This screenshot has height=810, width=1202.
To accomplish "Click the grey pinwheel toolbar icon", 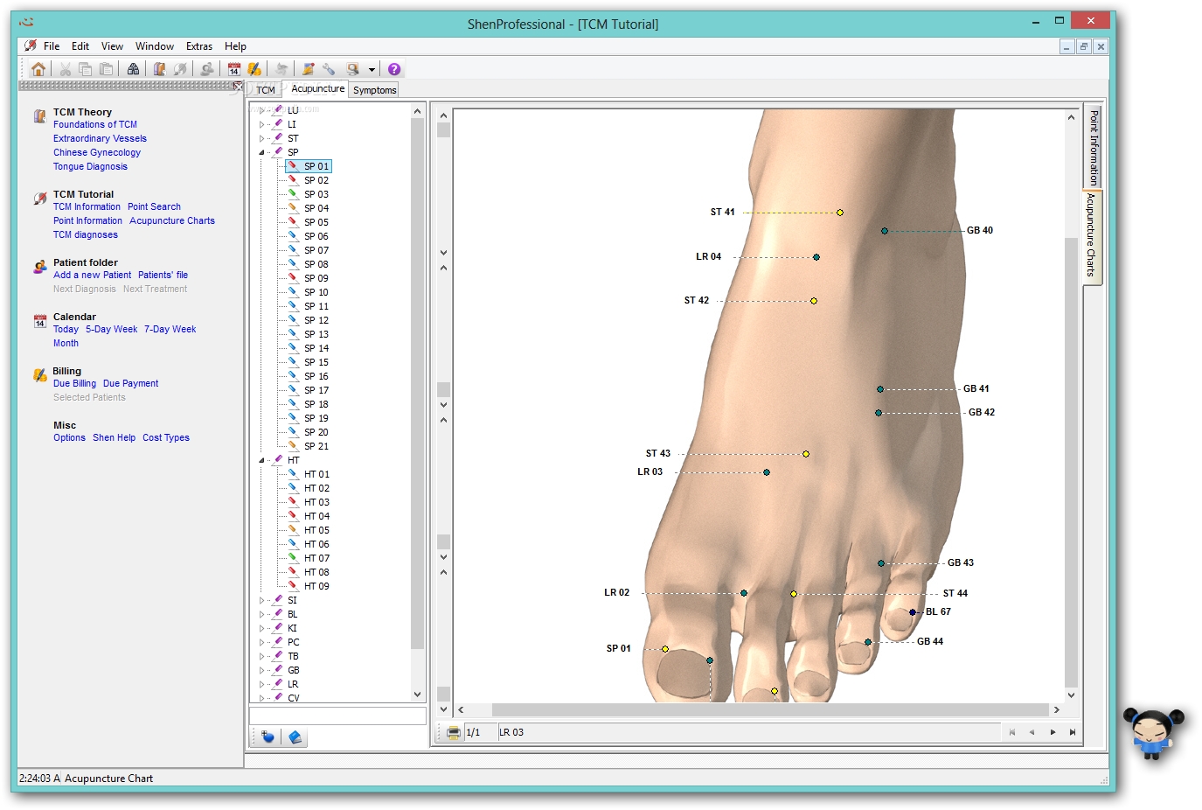I will coord(281,69).
